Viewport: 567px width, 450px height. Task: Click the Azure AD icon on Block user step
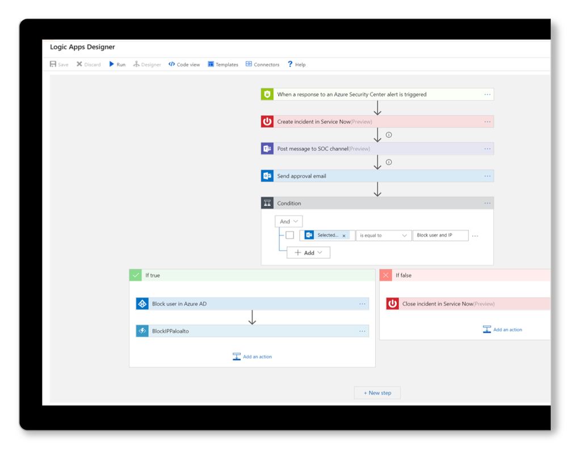(142, 304)
